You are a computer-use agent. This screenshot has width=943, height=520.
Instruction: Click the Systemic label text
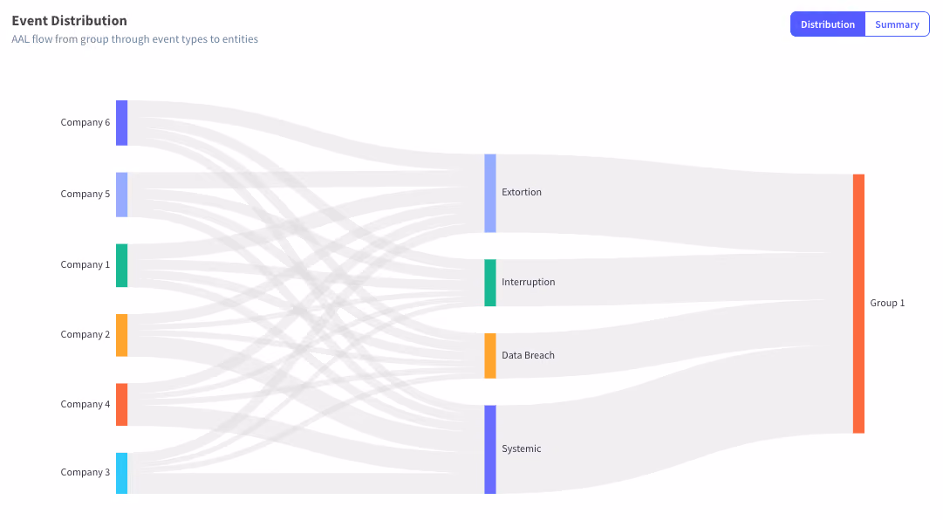pyautogui.click(x=522, y=448)
